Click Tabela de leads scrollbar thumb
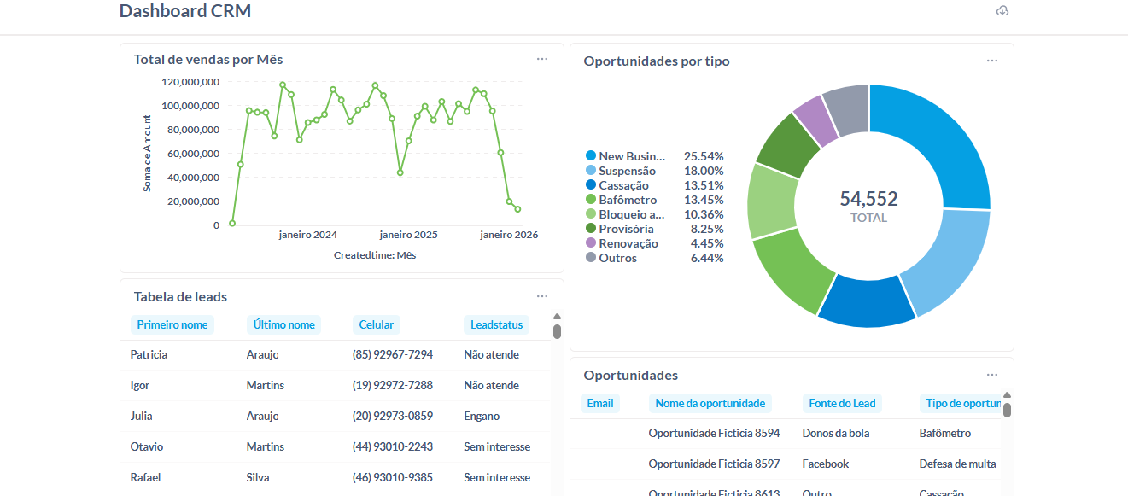The image size is (1128, 496). tap(557, 331)
